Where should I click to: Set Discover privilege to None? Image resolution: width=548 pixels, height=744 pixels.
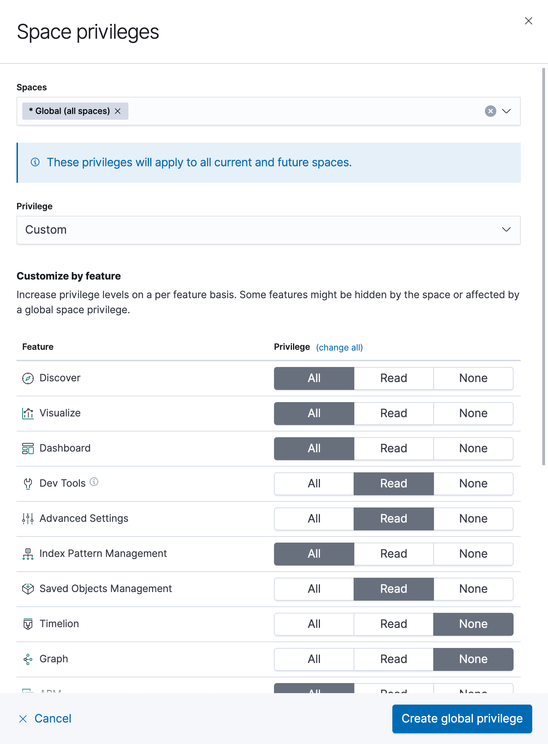click(473, 378)
